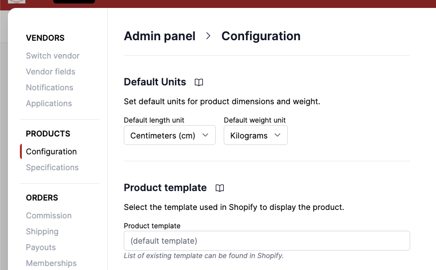Viewport: 436px width, 270px height.
Task: Open the Default Units documentation book icon
Action: [199, 82]
